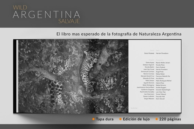This screenshot has height=129, width=194.
Task: Select the Edición de lujo label
Action: pos(136,119)
